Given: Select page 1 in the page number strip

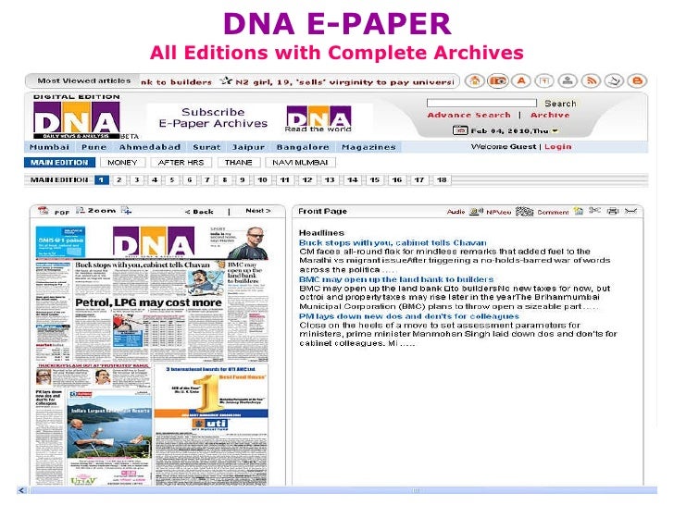Looking at the screenshot, I should coord(102,180).
